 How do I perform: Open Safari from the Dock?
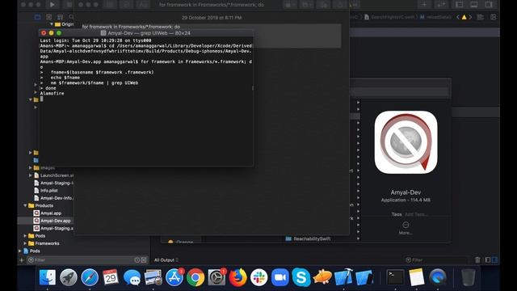click(90, 277)
